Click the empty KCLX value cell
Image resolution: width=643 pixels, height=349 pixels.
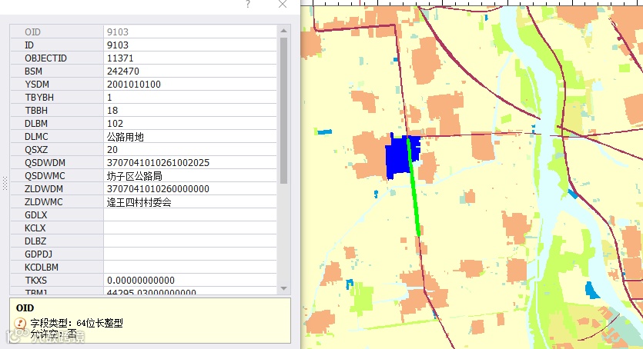coord(190,228)
